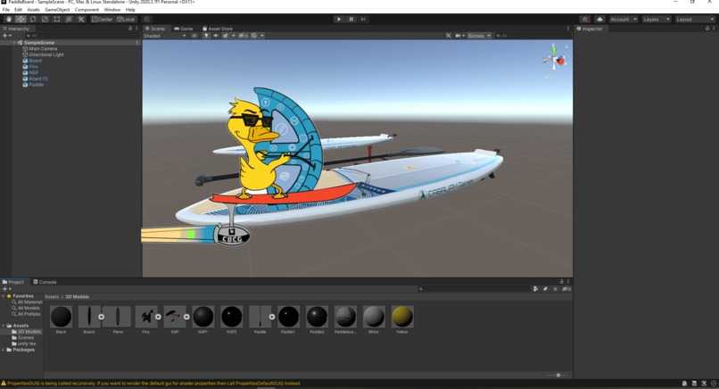Open Hierarchy create plus dropdown
This screenshot has width=719, height=389.
click(7, 36)
